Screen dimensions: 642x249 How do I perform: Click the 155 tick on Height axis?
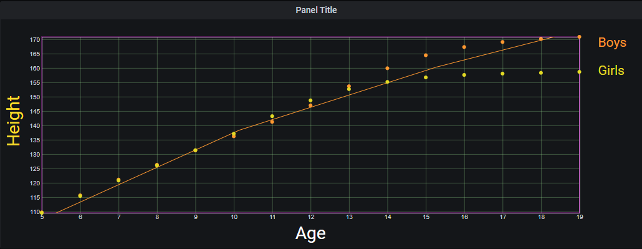35,83
